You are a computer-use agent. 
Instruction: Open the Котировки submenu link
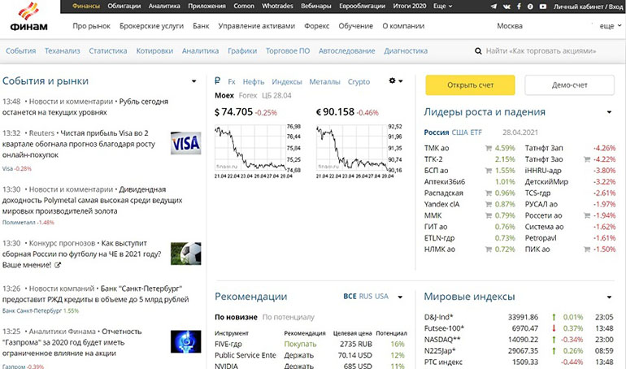pos(154,51)
